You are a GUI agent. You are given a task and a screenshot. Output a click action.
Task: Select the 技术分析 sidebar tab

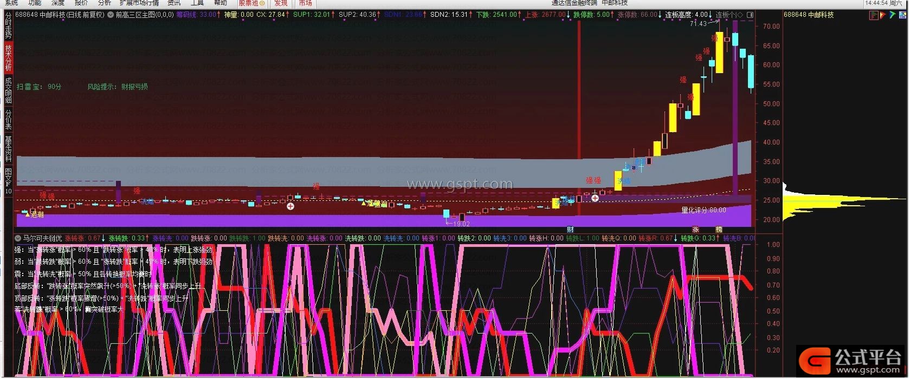8,57
